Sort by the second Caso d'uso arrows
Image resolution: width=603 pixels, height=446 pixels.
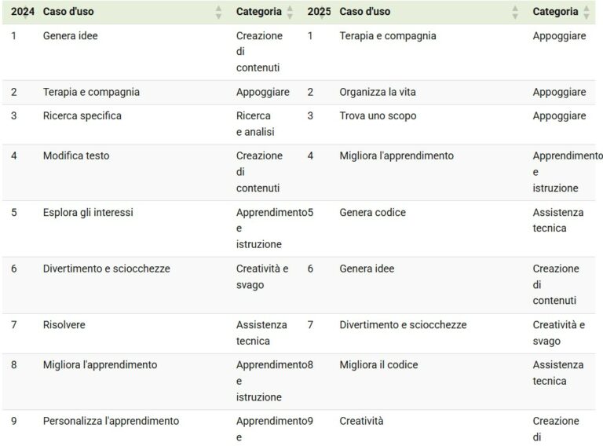[515, 12]
